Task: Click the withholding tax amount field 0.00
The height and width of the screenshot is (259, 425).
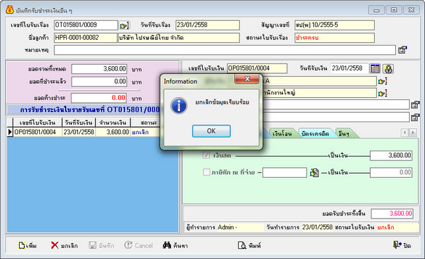Action: [x=391, y=172]
